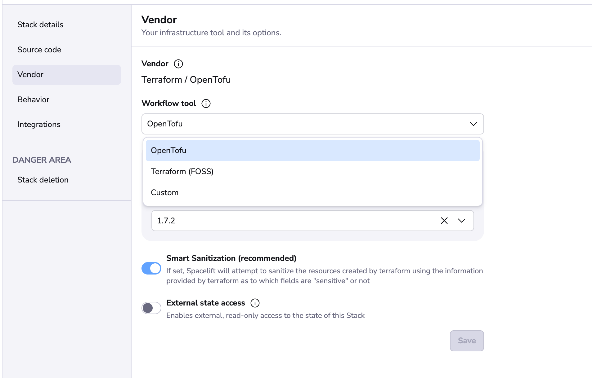Image resolution: width=592 pixels, height=378 pixels.
Task: Open the Workflow tool selector
Action: point(312,124)
